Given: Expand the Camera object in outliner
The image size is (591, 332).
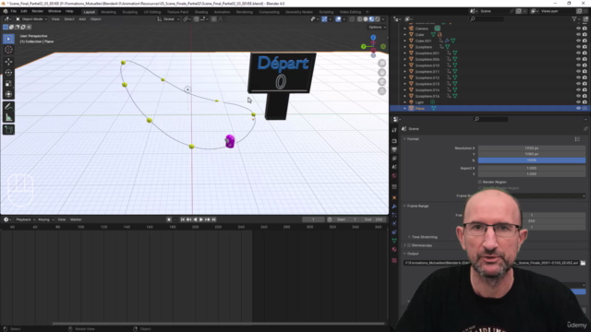Looking at the screenshot, I should point(405,29).
